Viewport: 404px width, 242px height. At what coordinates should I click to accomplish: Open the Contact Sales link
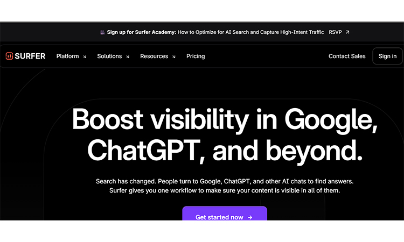click(347, 56)
